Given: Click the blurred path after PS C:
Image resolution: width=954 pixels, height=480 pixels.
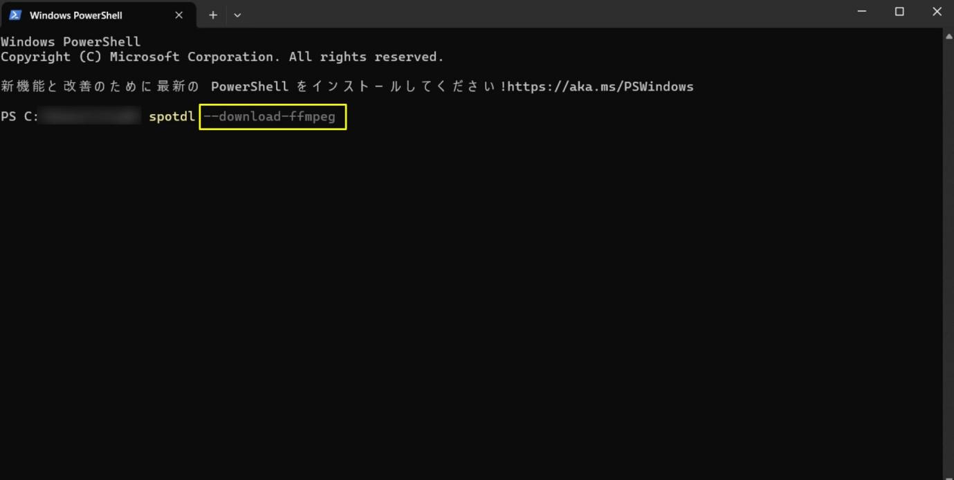Looking at the screenshot, I should pos(91,116).
